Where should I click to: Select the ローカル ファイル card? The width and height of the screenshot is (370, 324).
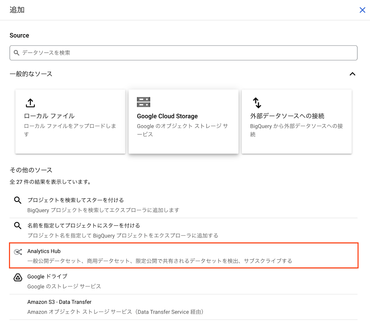click(70, 121)
